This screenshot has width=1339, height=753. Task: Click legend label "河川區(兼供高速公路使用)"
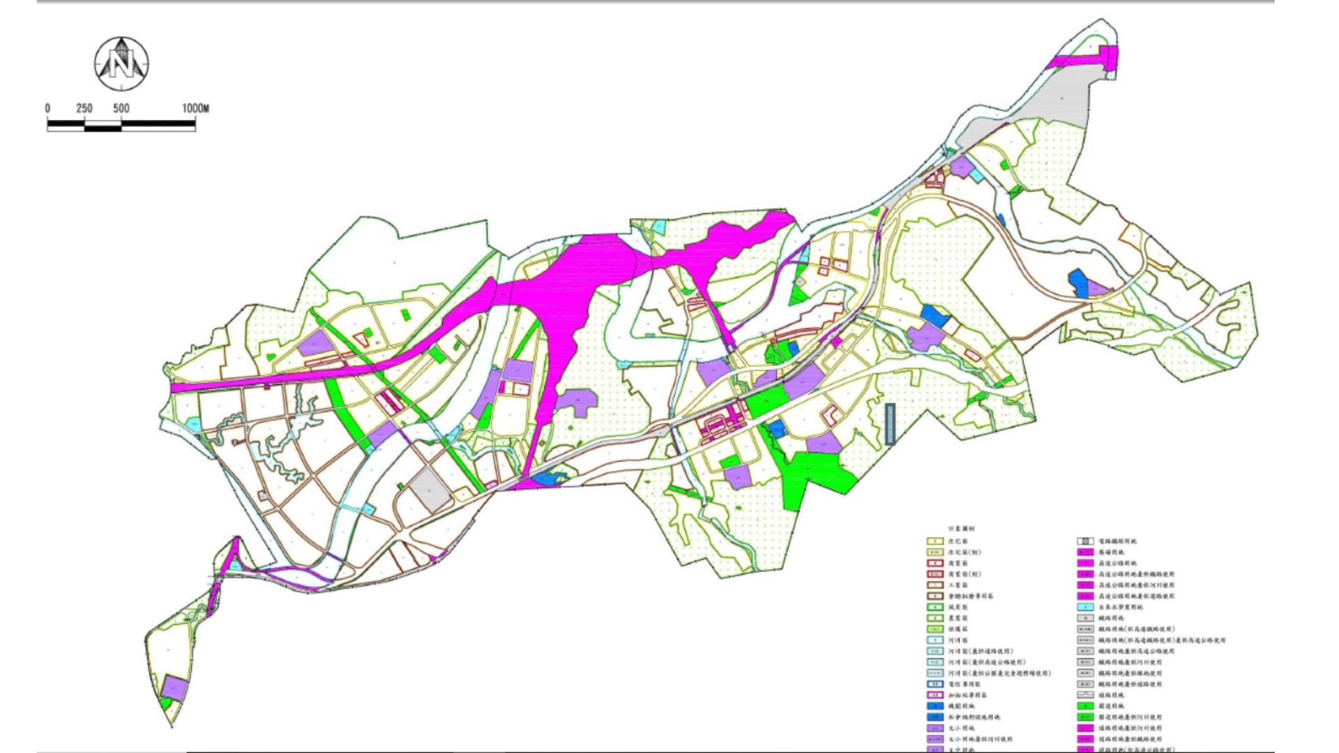coord(988,662)
